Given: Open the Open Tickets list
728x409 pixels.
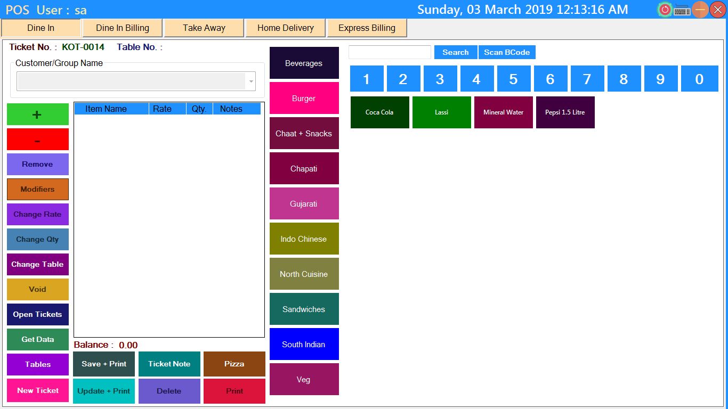Looking at the screenshot, I should pyautogui.click(x=38, y=315).
